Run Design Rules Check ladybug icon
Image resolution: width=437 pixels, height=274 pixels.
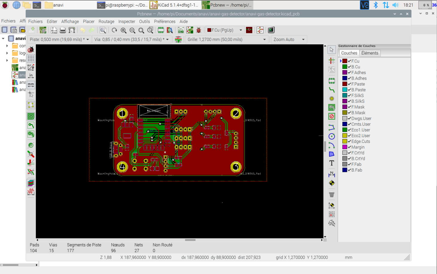click(199, 30)
